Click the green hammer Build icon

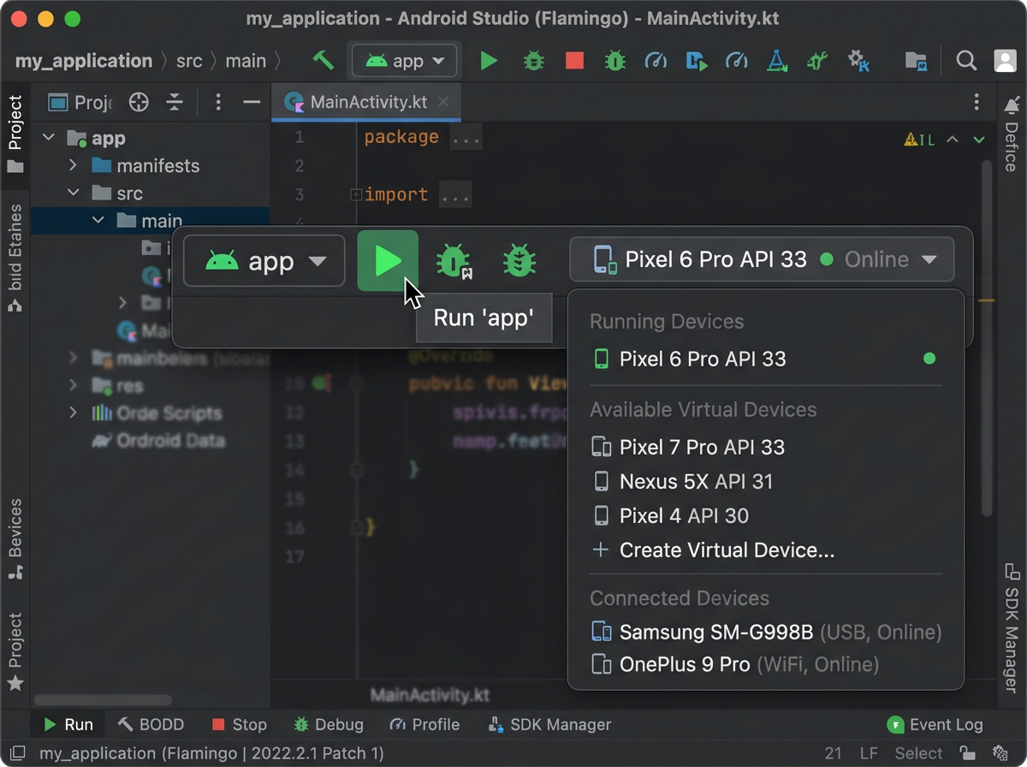click(323, 61)
